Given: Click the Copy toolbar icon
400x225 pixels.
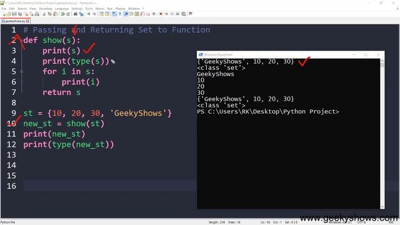Looking at the screenshot, I should pos(50,14).
